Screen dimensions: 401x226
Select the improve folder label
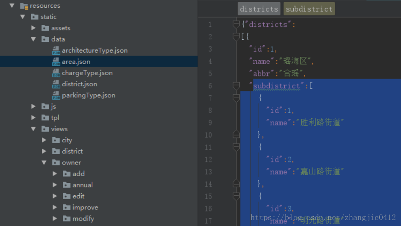click(85, 207)
